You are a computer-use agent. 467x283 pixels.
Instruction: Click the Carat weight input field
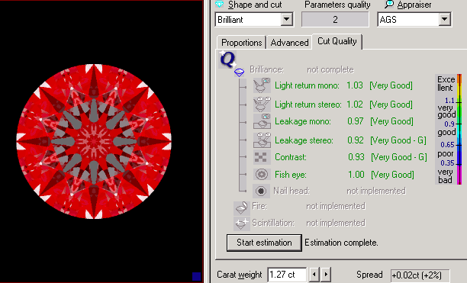coord(287,274)
